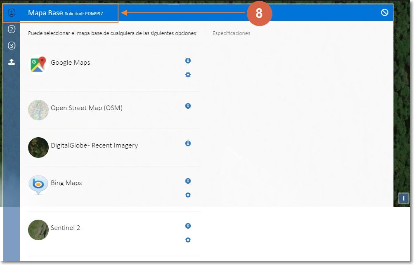Show info for Bing Maps
The image size is (414, 265).
point(188,181)
